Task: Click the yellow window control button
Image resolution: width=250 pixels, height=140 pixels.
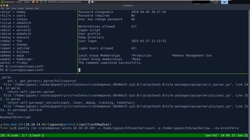Action: click(7, 5)
